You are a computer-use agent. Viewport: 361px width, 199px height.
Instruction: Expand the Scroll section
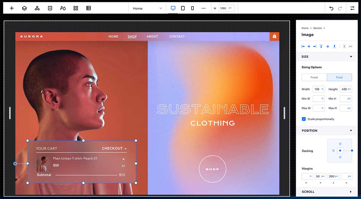[x=351, y=192]
